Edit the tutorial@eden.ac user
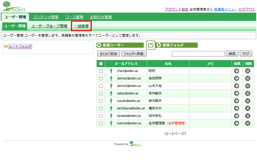The width and height of the screenshot is (257, 162). 237,123
